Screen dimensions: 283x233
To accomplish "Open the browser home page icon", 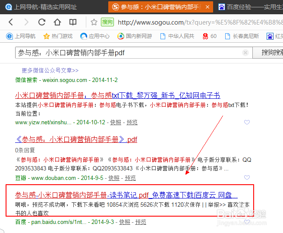I will point(57,22).
